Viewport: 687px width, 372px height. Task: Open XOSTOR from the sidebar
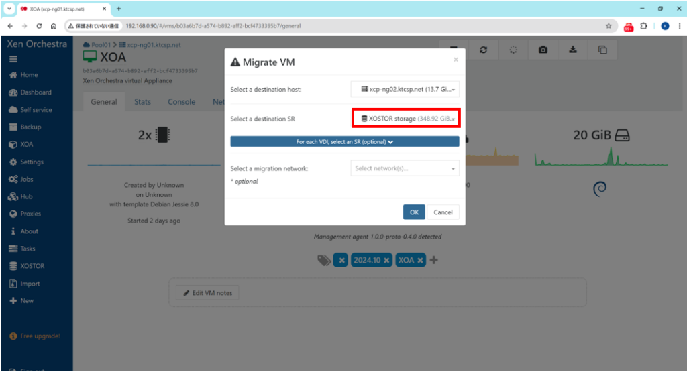pos(32,266)
